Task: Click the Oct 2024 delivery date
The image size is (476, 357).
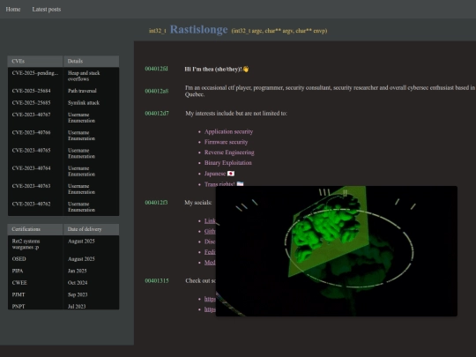Action: 78,283
